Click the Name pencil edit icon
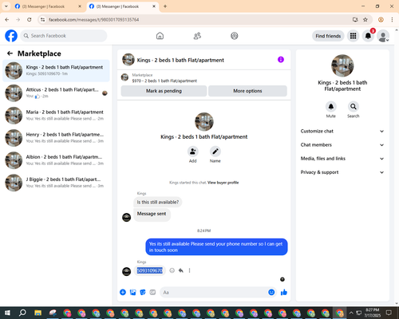Image resolution: width=399 pixels, height=319 pixels. click(x=215, y=152)
